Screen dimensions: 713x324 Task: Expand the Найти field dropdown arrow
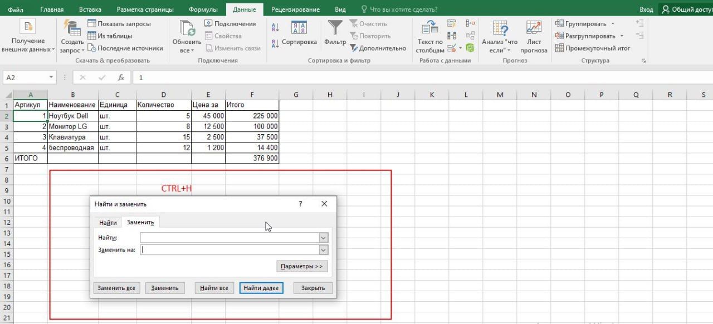point(323,238)
